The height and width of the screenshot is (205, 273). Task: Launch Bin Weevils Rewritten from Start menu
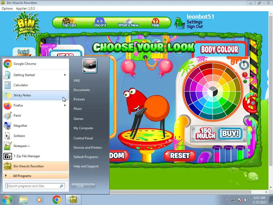coord(36,166)
